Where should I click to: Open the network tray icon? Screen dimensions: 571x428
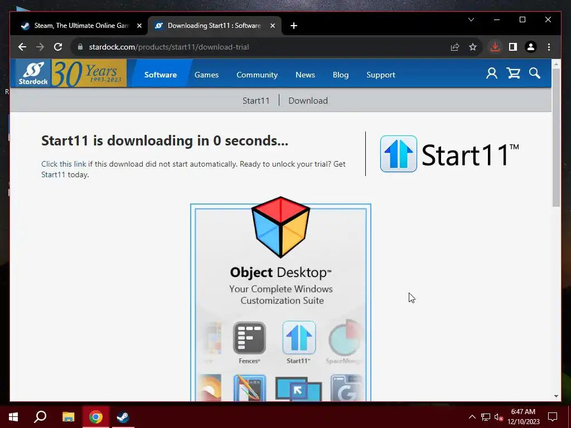pos(486,417)
